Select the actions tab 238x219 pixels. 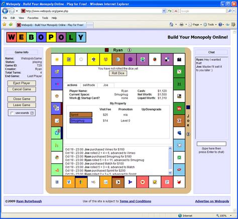(x=72, y=85)
